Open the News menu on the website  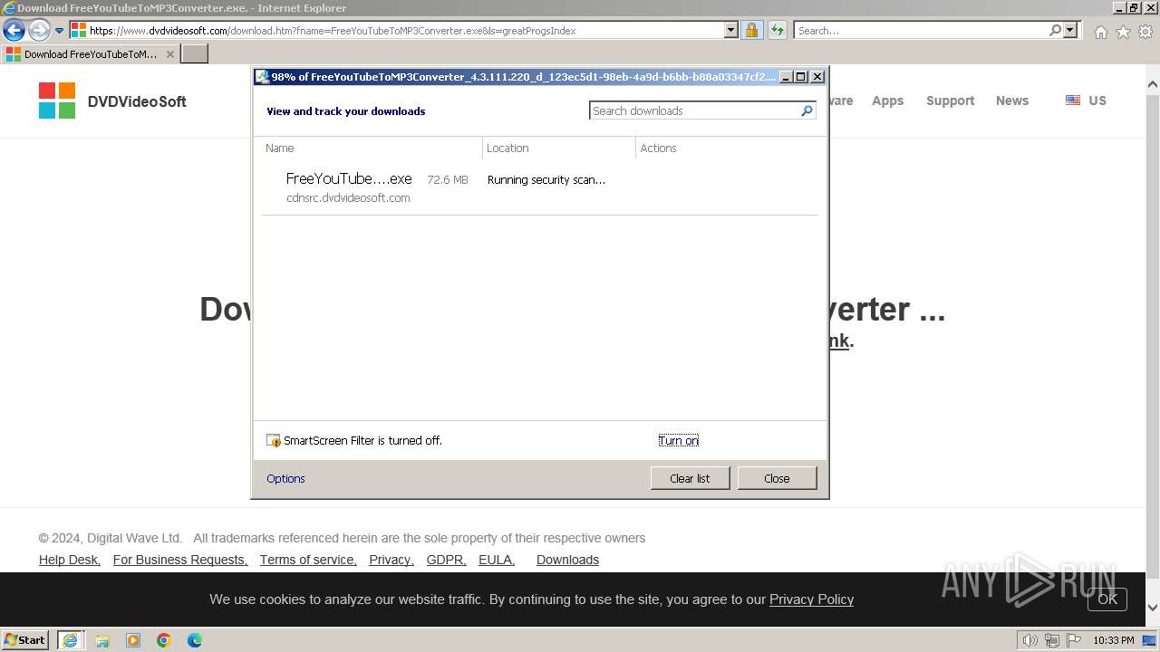(1011, 101)
